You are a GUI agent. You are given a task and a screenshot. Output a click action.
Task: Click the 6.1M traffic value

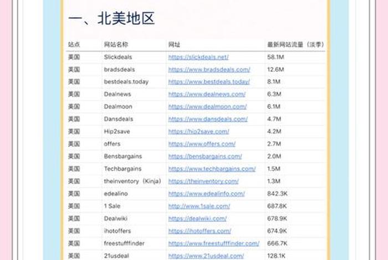(x=274, y=107)
